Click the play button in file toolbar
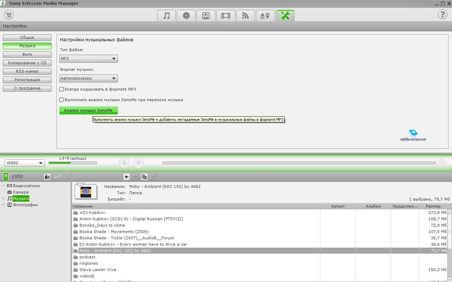Screen dimensions: 452x282 (x=153, y=177)
